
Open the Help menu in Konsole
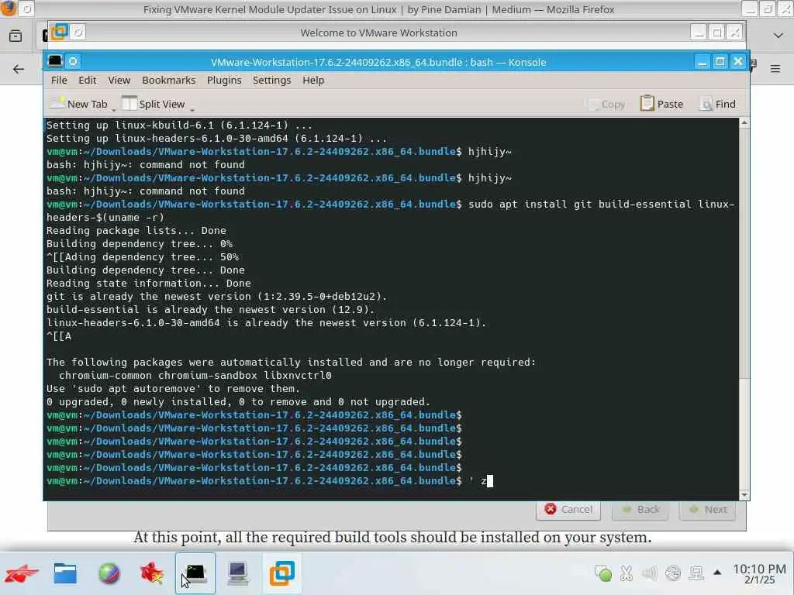tap(313, 81)
